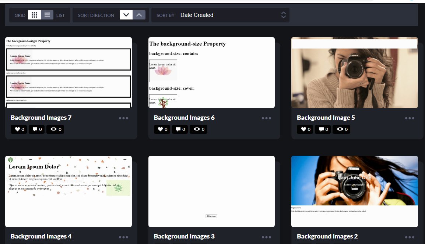The height and width of the screenshot is (244, 425).
Task: Open comments on Background Images 6
Action: pos(180,129)
